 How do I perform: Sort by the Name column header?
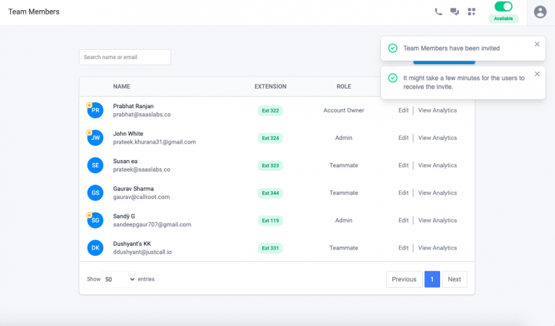[121, 87]
